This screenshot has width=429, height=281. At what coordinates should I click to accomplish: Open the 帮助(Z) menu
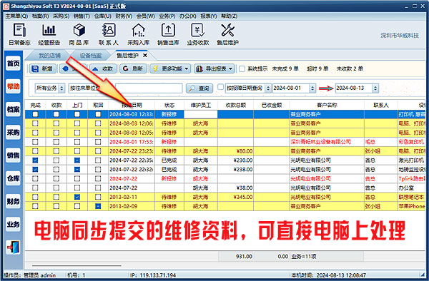(x=230, y=16)
